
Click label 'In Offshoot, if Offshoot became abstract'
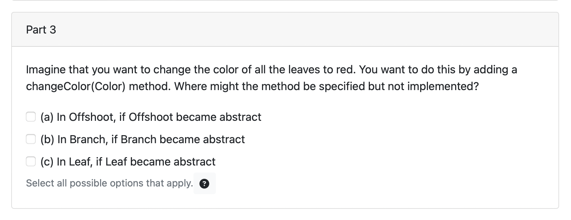pos(159,117)
